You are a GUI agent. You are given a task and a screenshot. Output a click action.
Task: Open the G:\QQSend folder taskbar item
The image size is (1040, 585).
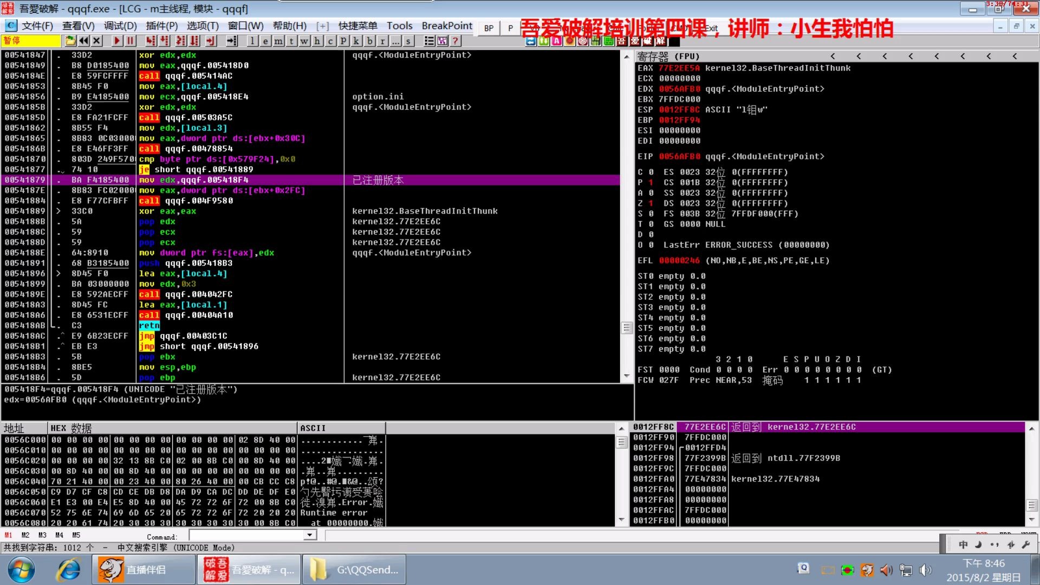pyautogui.click(x=354, y=570)
